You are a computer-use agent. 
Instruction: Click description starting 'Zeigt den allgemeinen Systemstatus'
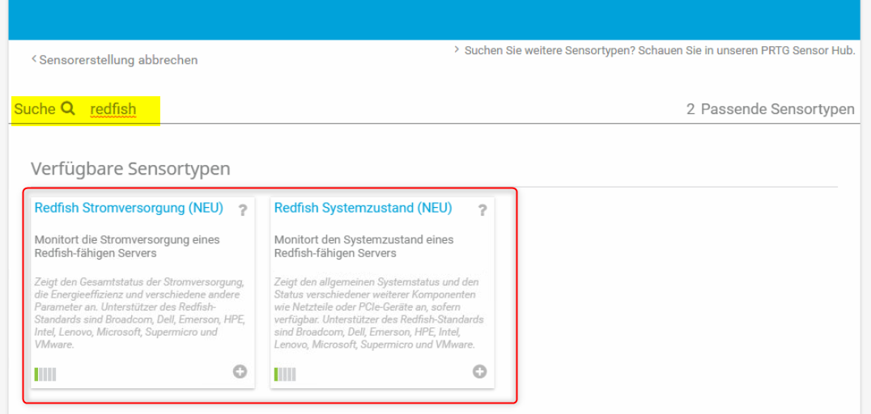[x=380, y=313]
